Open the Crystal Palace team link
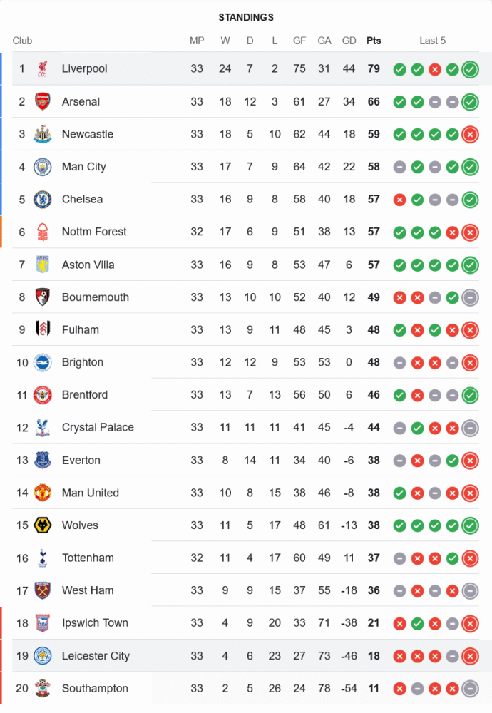 [x=98, y=428]
